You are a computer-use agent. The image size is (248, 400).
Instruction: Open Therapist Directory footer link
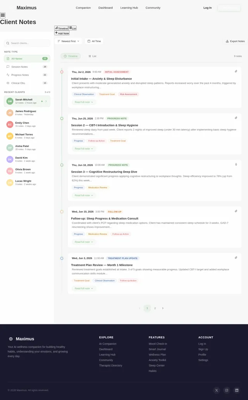tap(110, 365)
